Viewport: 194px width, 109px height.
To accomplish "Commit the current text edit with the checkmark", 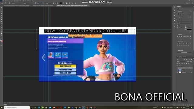I will (72, 3).
